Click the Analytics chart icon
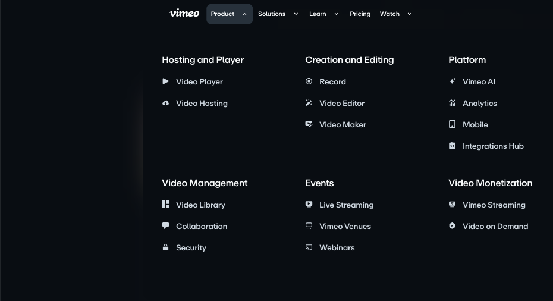Image resolution: width=553 pixels, height=301 pixels. 452,103
